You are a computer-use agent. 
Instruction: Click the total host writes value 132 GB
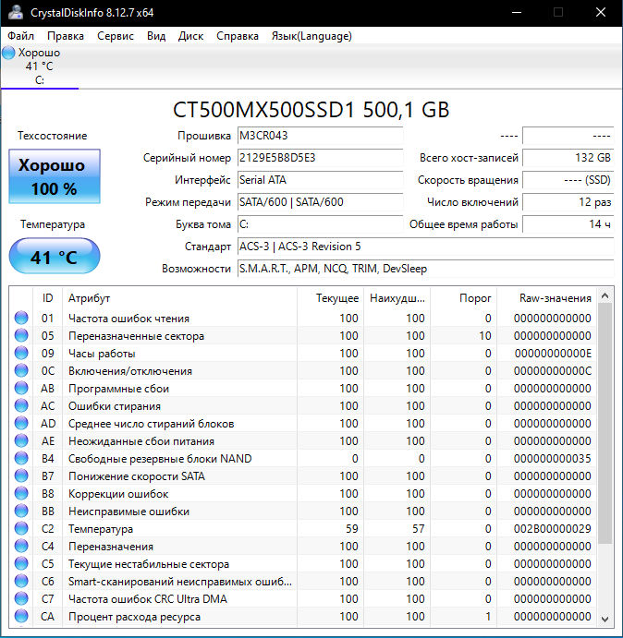[x=568, y=158]
